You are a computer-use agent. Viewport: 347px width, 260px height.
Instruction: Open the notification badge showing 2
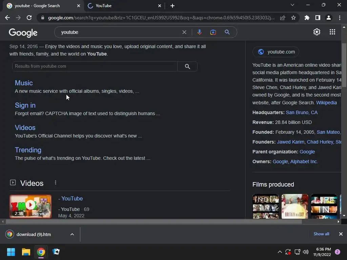(338, 252)
